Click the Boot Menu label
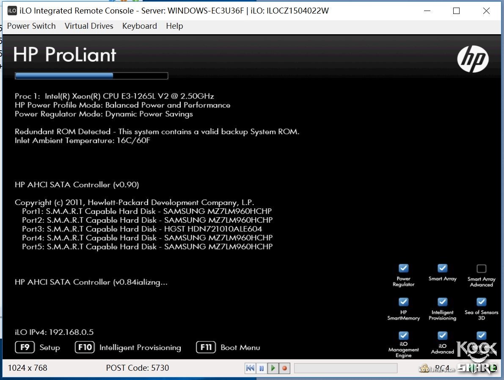This screenshot has width=504, height=380. click(x=240, y=347)
